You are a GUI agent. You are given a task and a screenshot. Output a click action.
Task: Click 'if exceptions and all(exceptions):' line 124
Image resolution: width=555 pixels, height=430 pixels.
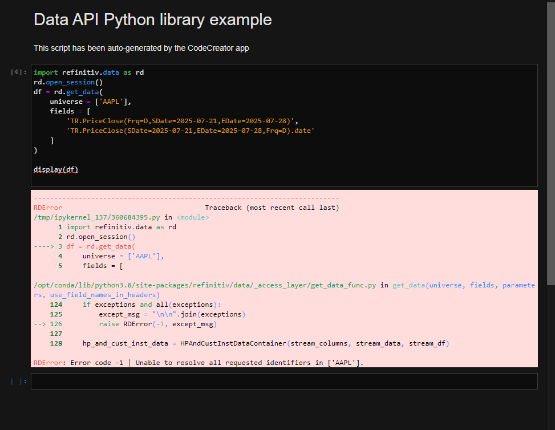coord(152,305)
